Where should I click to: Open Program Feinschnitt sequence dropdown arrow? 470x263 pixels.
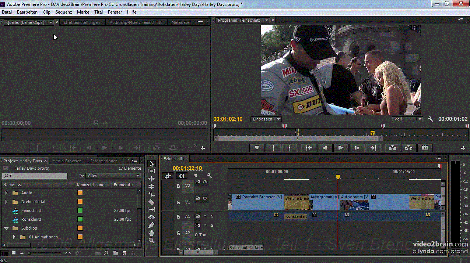click(267, 20)
